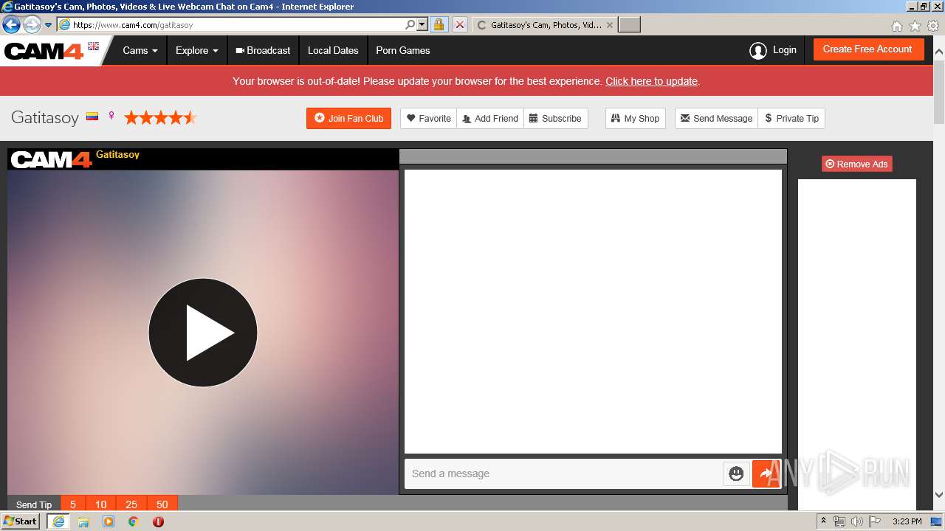Click the Join Fan Club button
Screen dimensions: 945x531
pos(348,118)
